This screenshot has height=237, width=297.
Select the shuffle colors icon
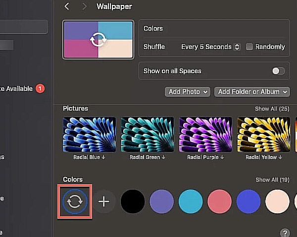click(x=75, y=201)
